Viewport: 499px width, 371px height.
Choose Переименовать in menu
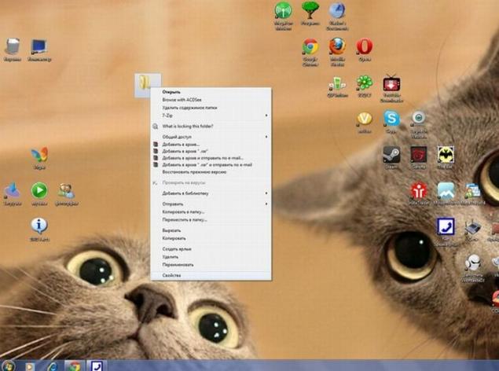(x=211, y=265)
